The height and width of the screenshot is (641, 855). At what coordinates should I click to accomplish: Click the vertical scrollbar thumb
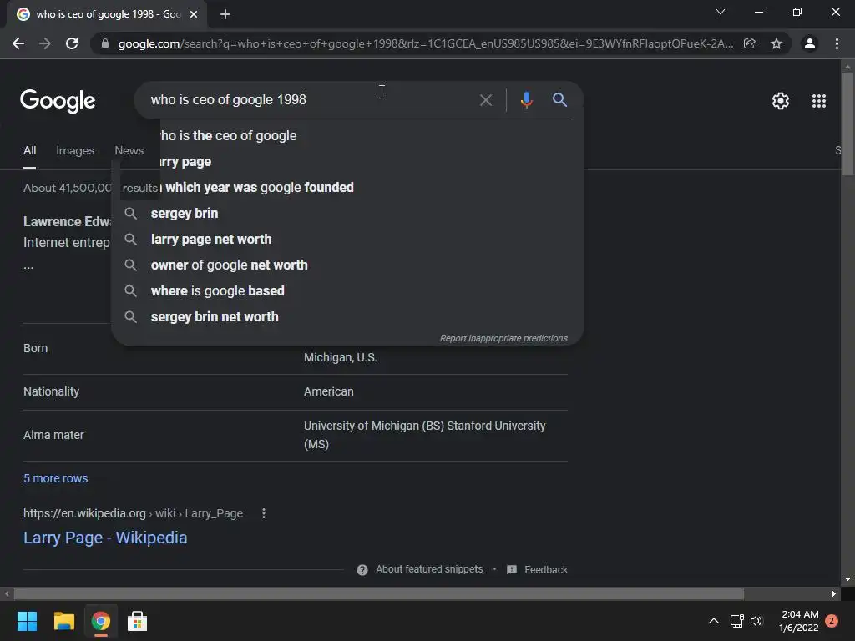coord(847,124)
